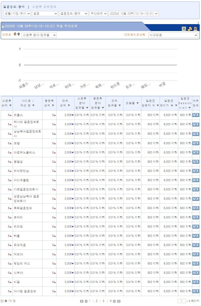The height and width of the screenshot is (306, 201).
Task: Click the Excel export icon
Action: [184, 29]
